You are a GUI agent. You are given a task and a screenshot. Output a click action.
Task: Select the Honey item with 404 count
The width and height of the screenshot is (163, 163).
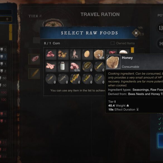(99, 54)
